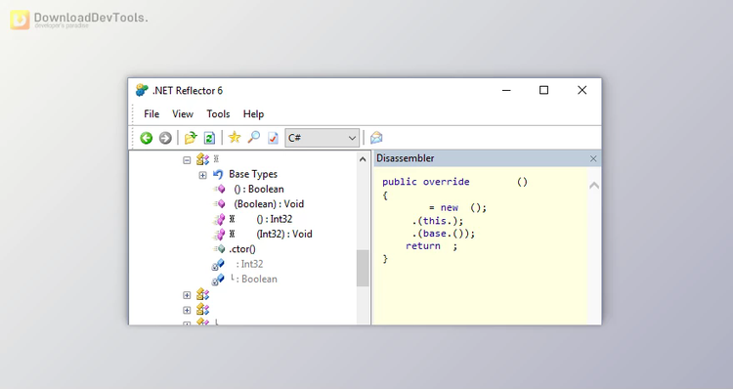Select the .ctor() constructor
Viewport: 733px width, 389px height.
[242, 248]
